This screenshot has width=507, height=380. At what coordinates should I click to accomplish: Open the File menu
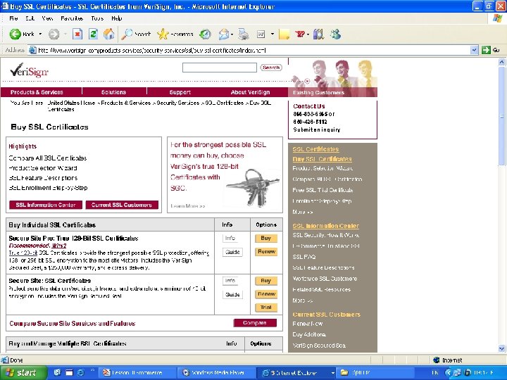(13, 18)
